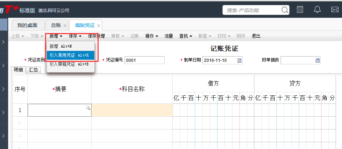The width and height of the screenshot is (342, 149).
Task: Open the messages envelope icon
Action: 335,10
